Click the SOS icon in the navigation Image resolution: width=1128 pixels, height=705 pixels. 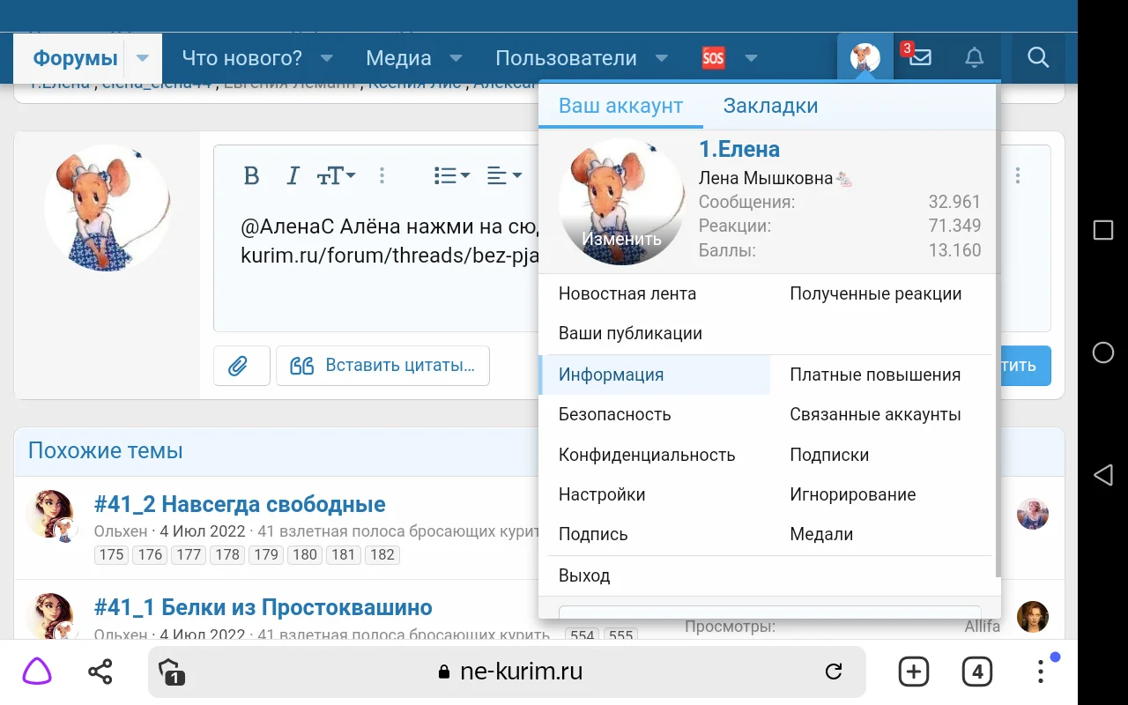[x=714, y=57]
